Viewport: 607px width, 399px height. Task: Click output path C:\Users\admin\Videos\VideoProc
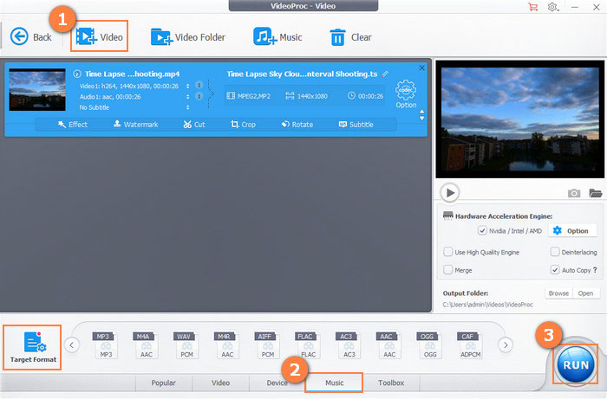coord(487,305)
